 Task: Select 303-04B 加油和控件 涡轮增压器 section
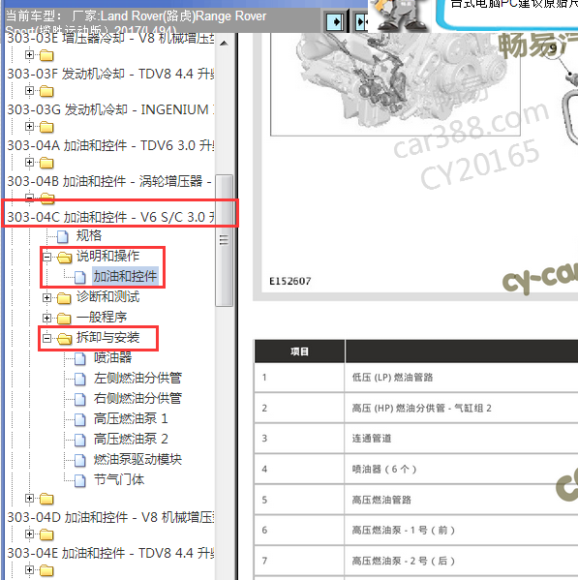point(109,181)
